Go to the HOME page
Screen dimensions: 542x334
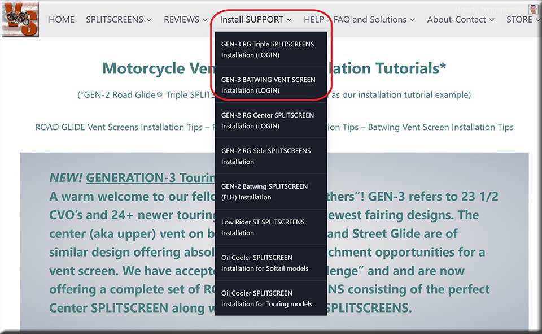[x=62, y=19]
